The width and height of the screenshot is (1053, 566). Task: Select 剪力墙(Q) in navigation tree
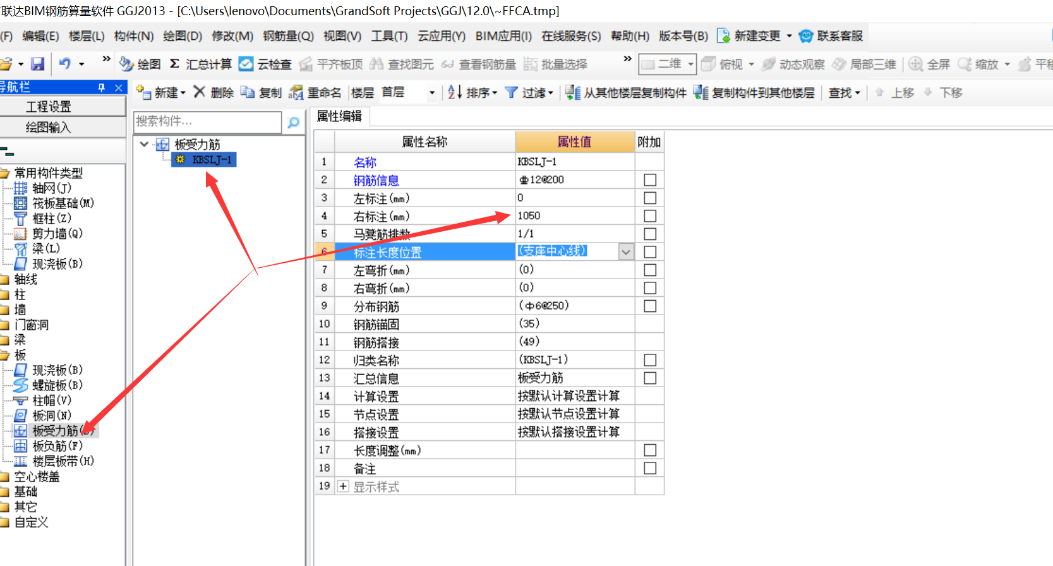pyautogui.click(x=49, y=233)
